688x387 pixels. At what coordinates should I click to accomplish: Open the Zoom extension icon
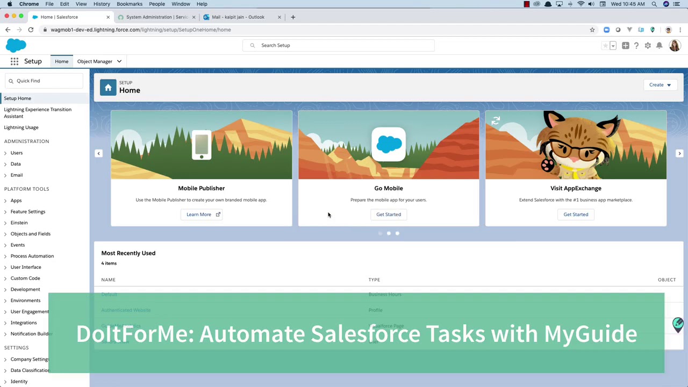tap(607, 30)
